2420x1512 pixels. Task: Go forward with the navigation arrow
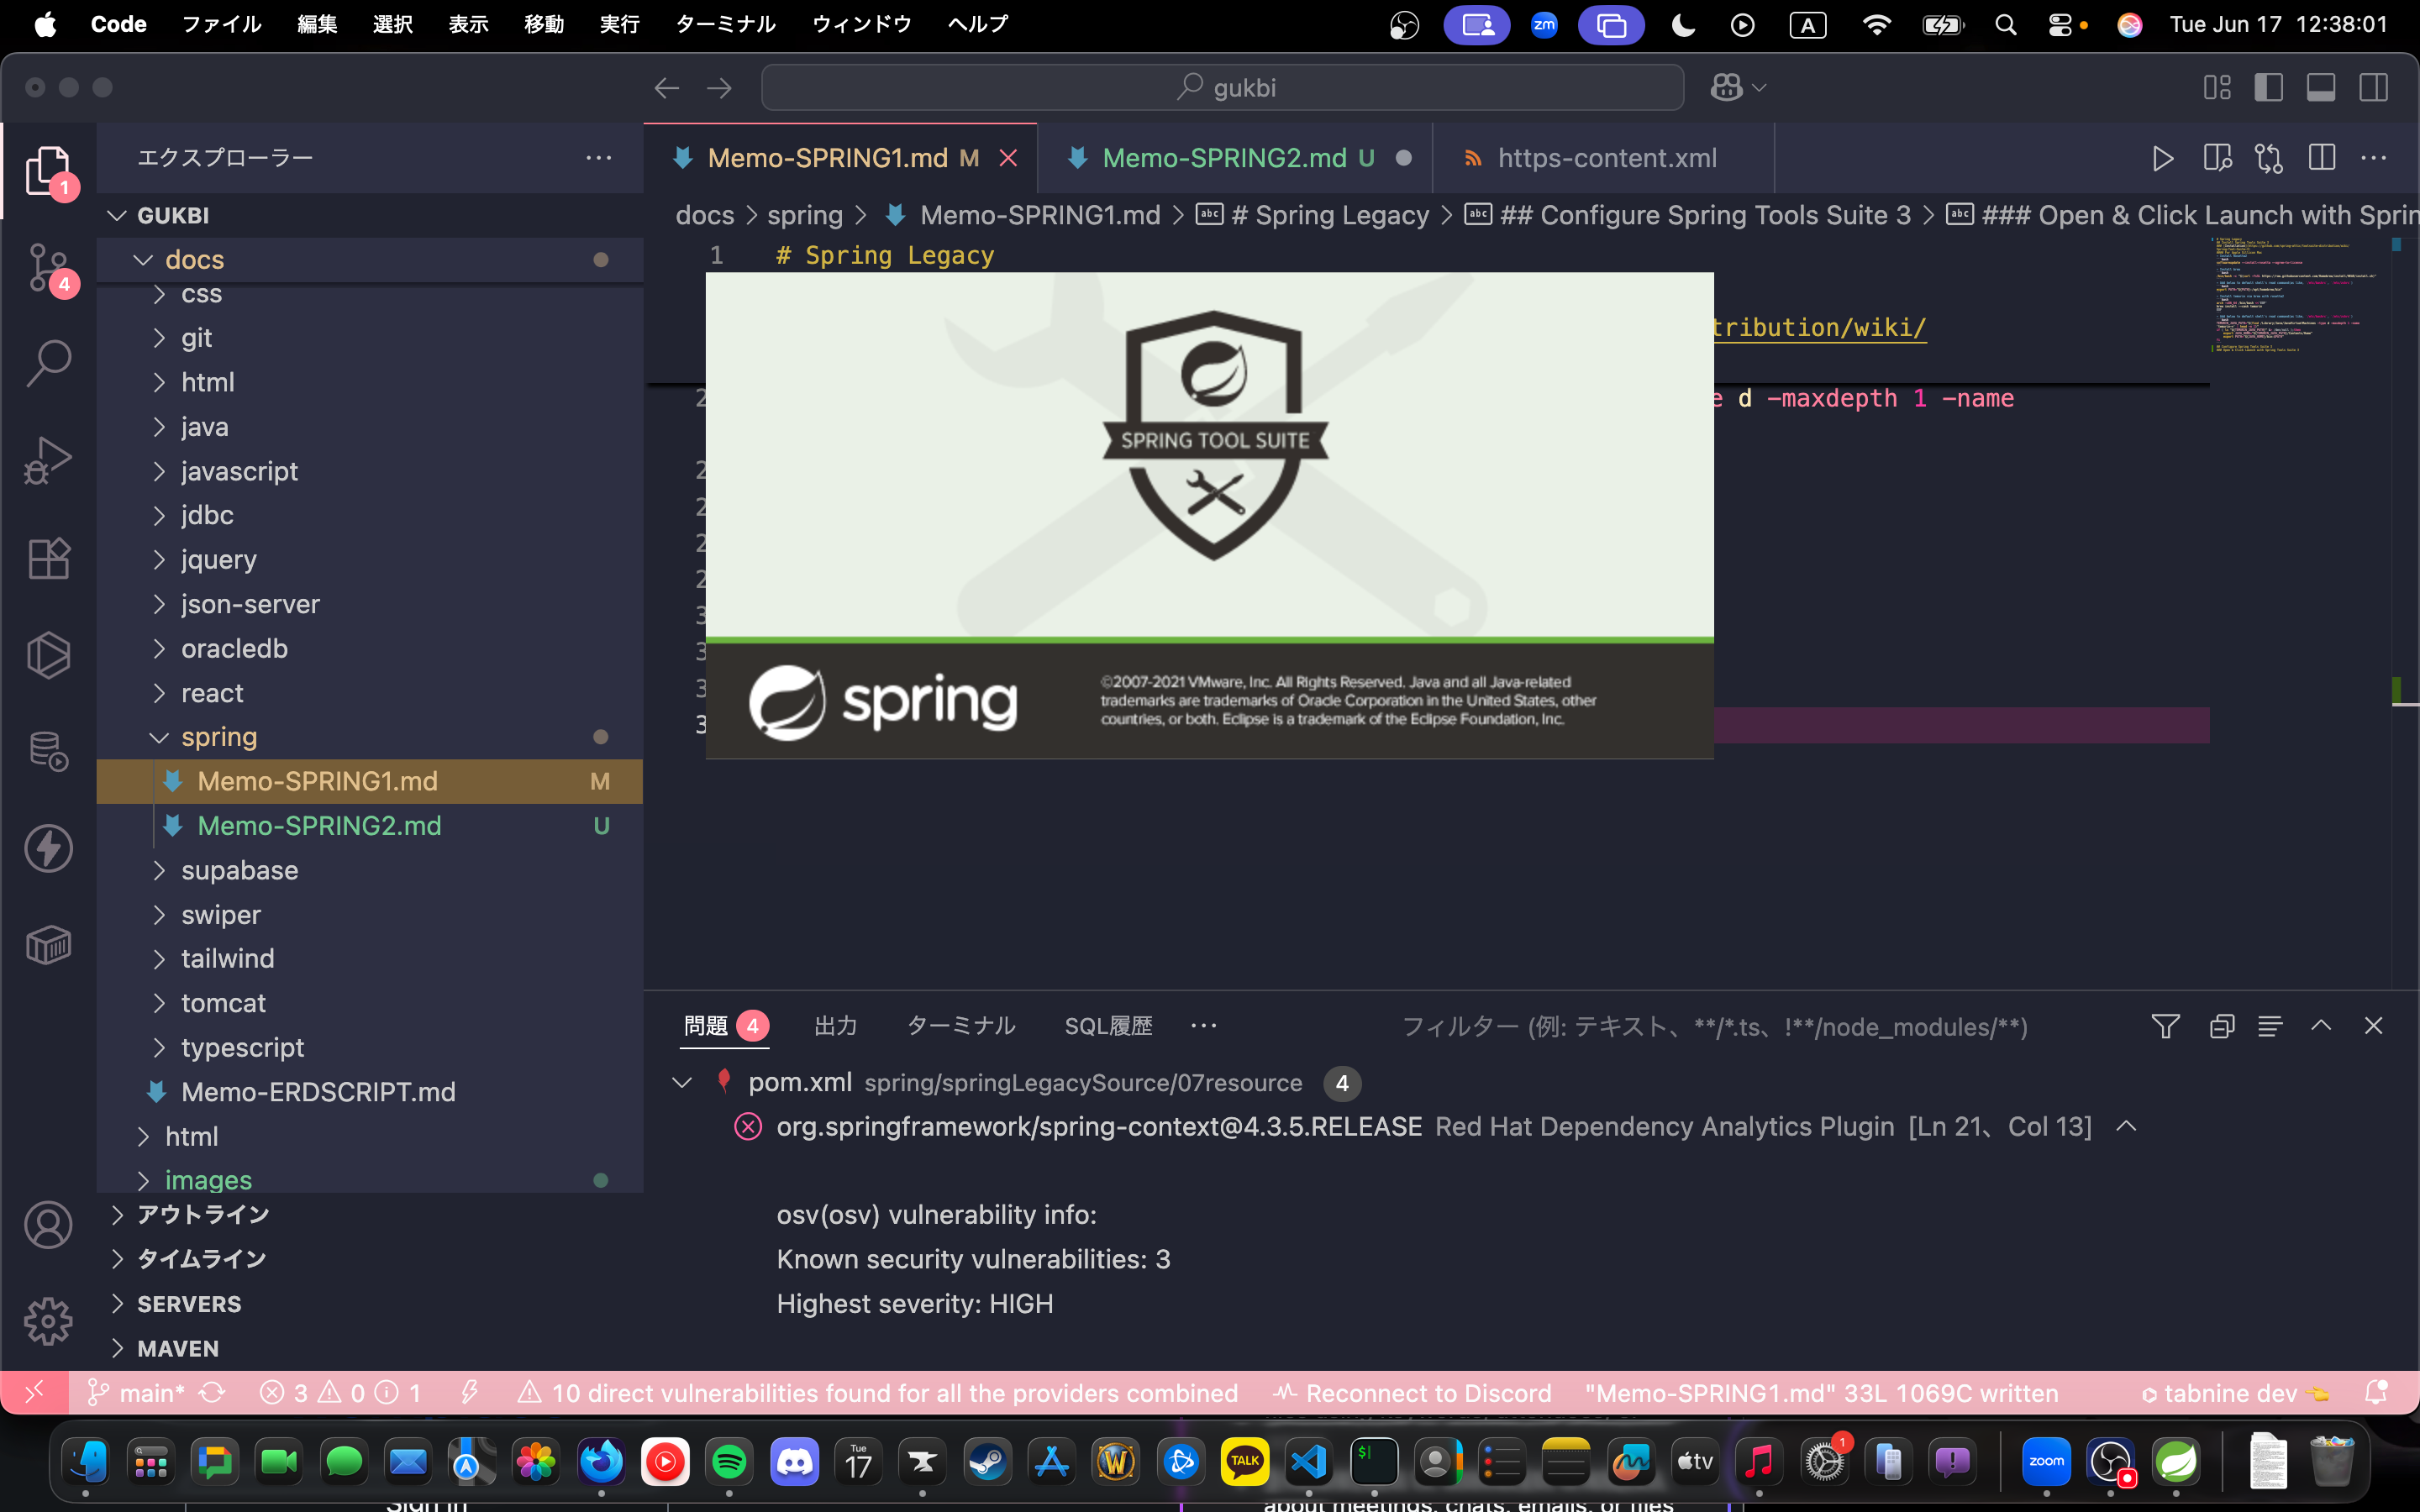[x=719, y=88]
